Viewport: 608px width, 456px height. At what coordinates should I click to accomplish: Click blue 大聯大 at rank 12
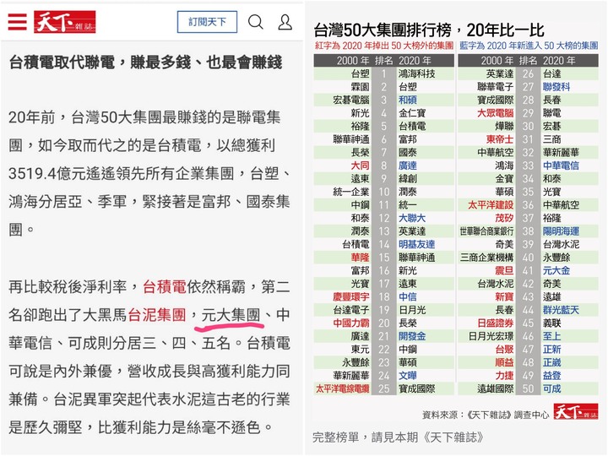click(x=412, y=219)
